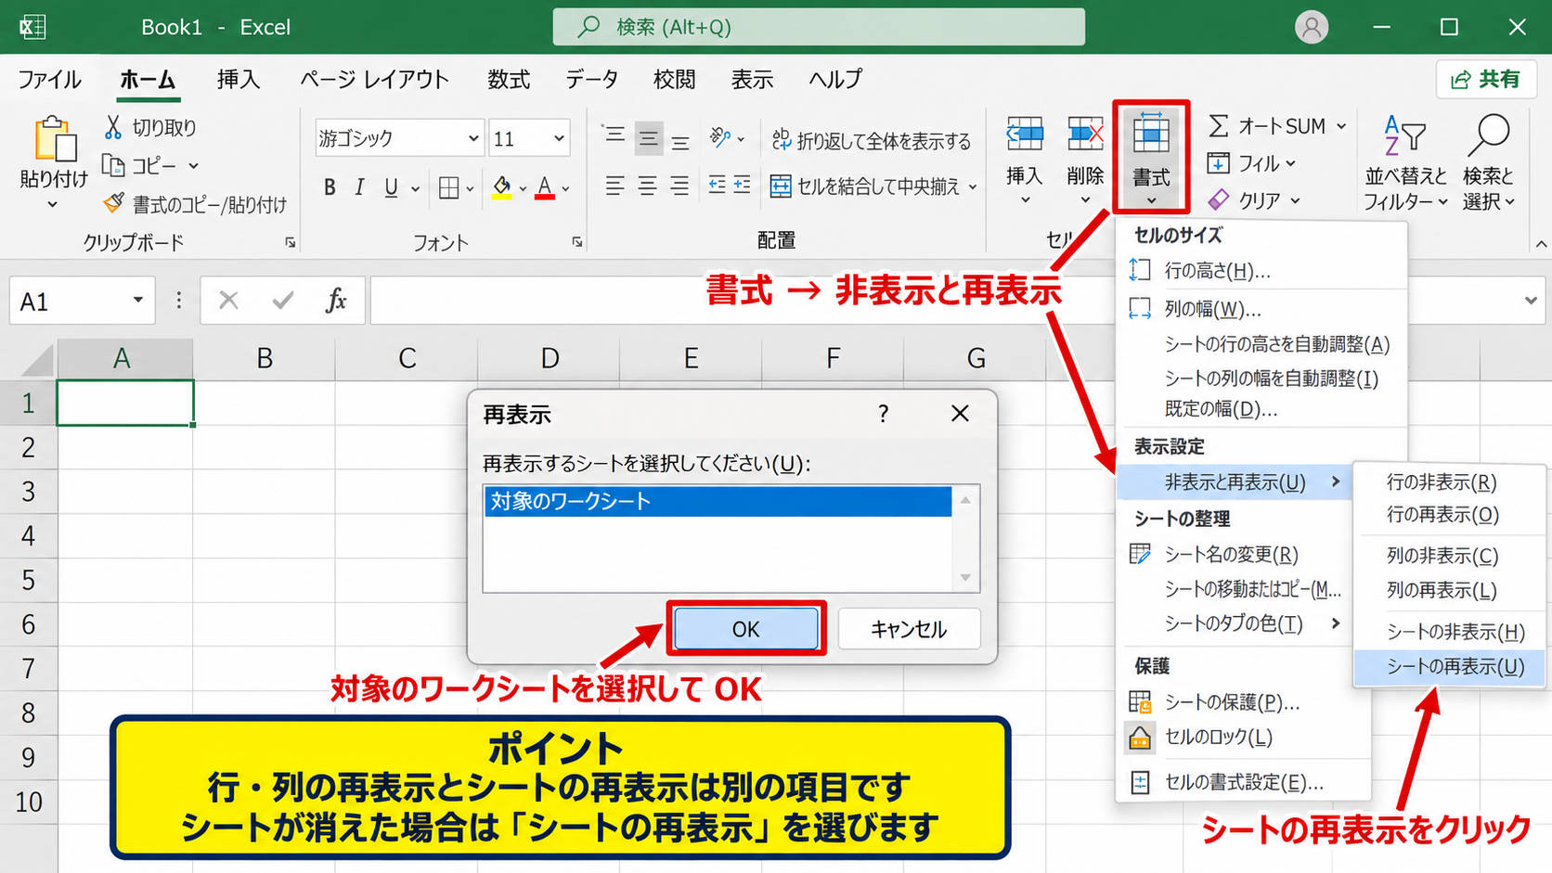1552x873 pixels.
Task: Click Find and Select (検索と選択) magnifier icon
Action: pos(1489,136)
